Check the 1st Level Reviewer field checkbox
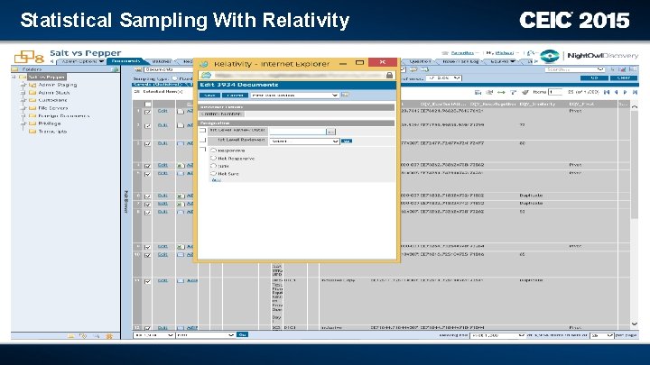 pyautogui.click(x=203, y=141)
